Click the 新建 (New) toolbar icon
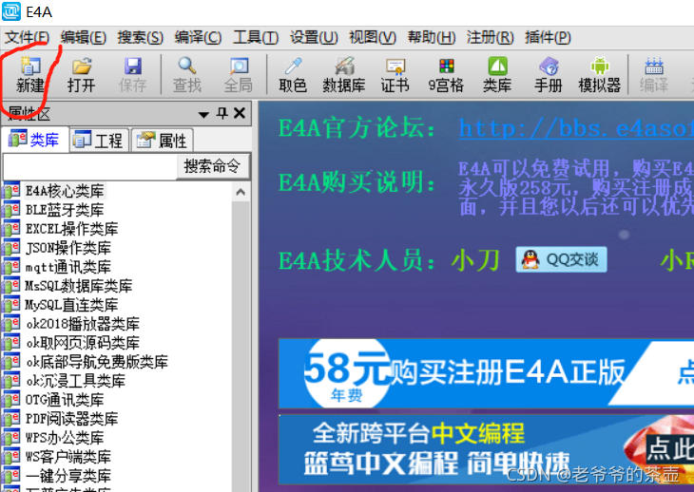694x492 pixels. tap(30, 75)
